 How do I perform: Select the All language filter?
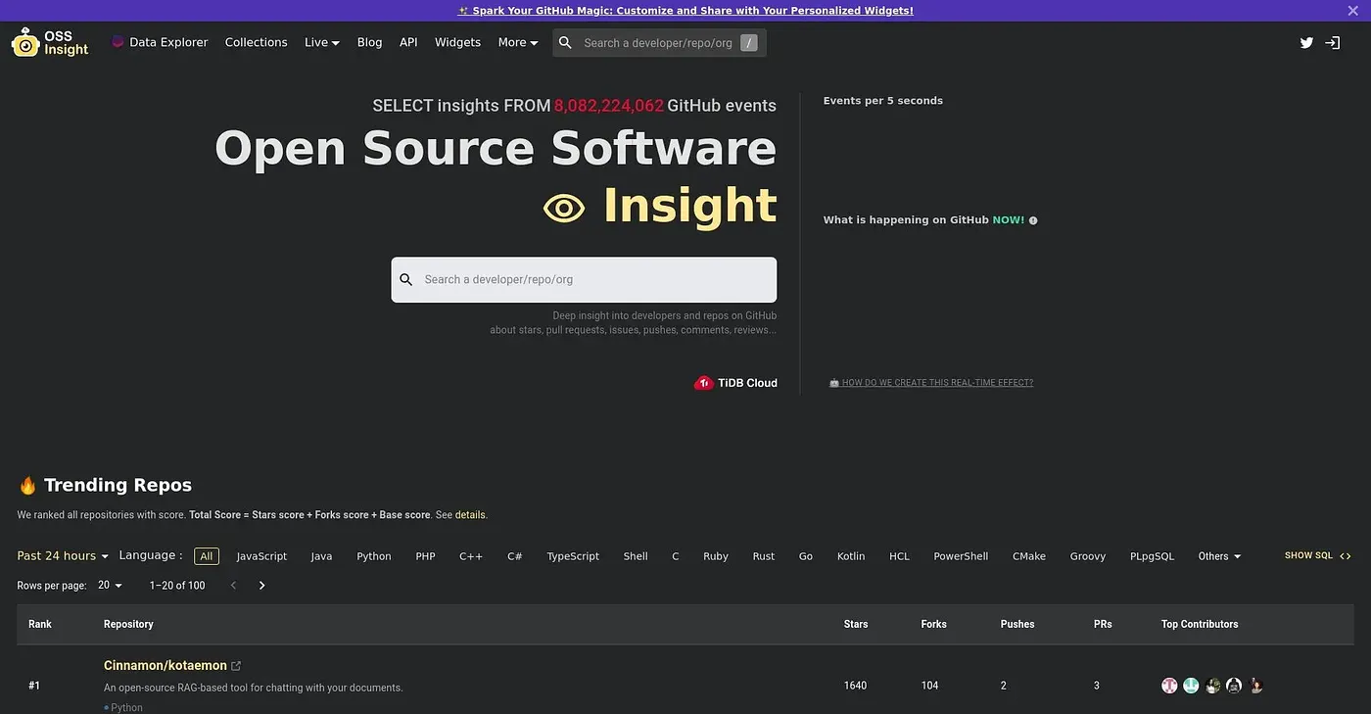click(x=206, y=556)
